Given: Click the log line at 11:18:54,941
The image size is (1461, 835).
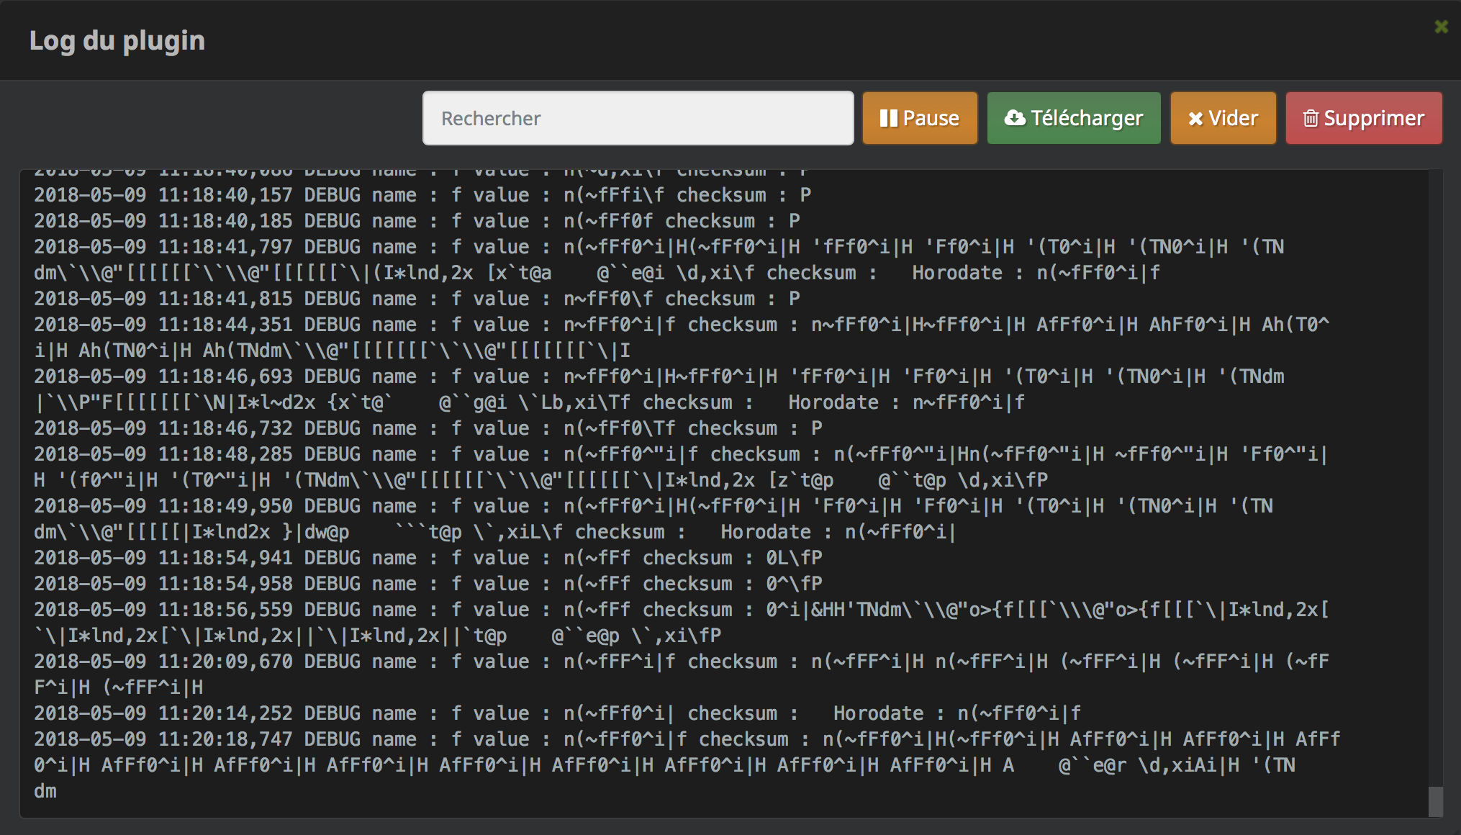Looking at the screenshot, I should tap(428, 558).
